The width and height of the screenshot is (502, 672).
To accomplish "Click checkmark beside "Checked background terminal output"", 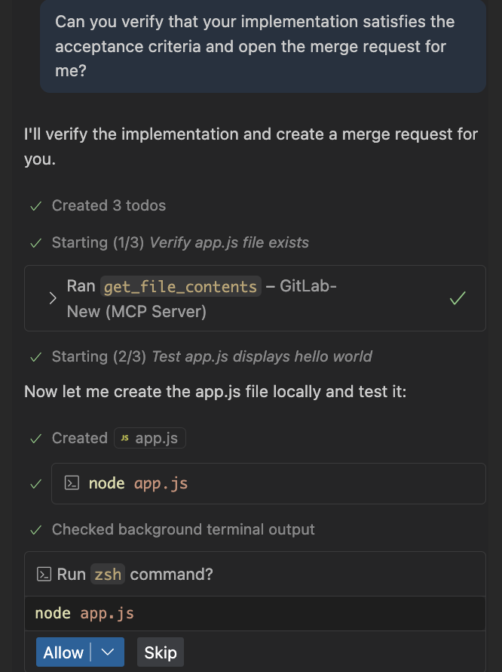I will [35, 530].
